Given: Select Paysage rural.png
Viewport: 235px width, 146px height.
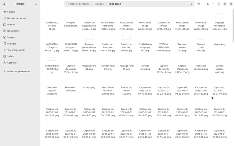Looking at the screenshot, I should [x=145, y=67].
